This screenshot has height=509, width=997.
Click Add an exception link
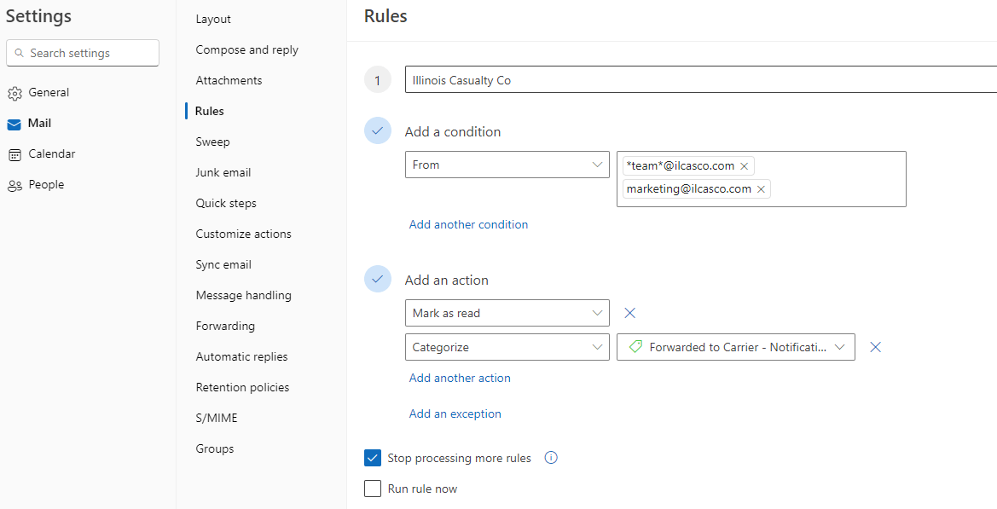(455, 414)
